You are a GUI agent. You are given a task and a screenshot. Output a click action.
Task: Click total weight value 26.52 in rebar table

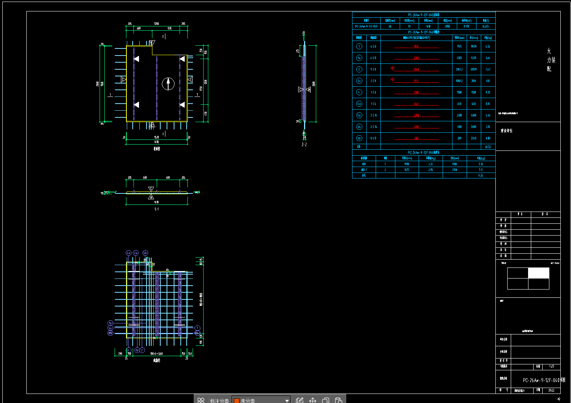[x=488, y=147]
